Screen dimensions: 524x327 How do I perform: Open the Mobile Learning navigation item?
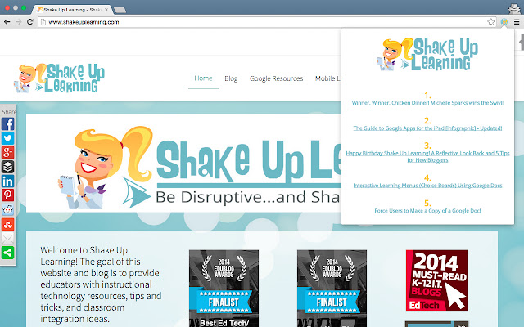point(328,78)
